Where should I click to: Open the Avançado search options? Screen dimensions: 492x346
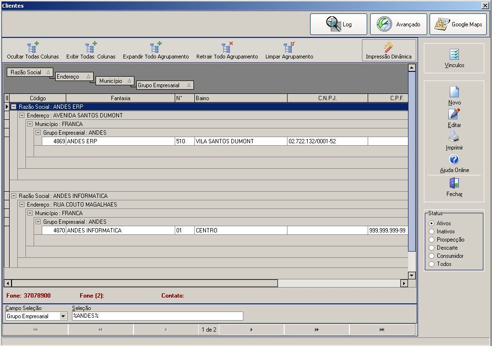[399, 24]
